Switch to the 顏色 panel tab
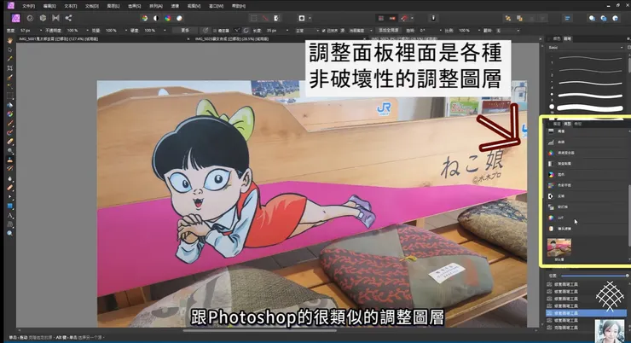 tap(557, 38)
